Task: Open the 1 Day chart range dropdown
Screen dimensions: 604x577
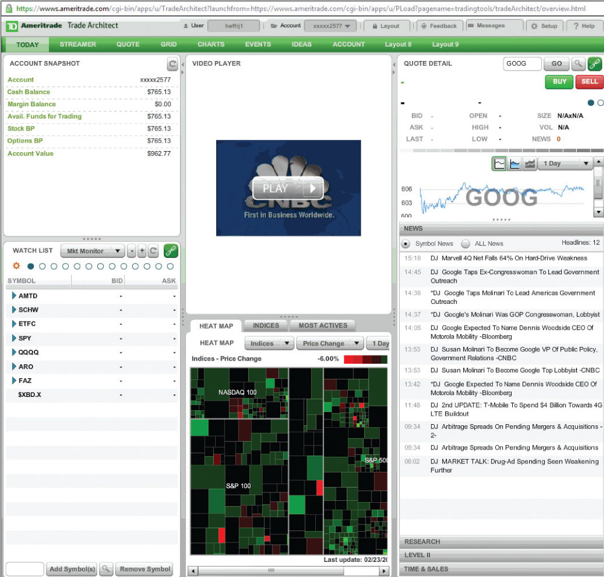Action: [x=565, y=163]
